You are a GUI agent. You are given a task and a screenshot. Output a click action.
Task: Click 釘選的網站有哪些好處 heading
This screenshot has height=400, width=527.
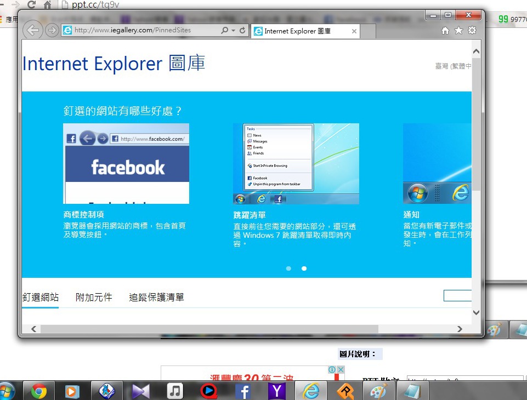[123, 111]
